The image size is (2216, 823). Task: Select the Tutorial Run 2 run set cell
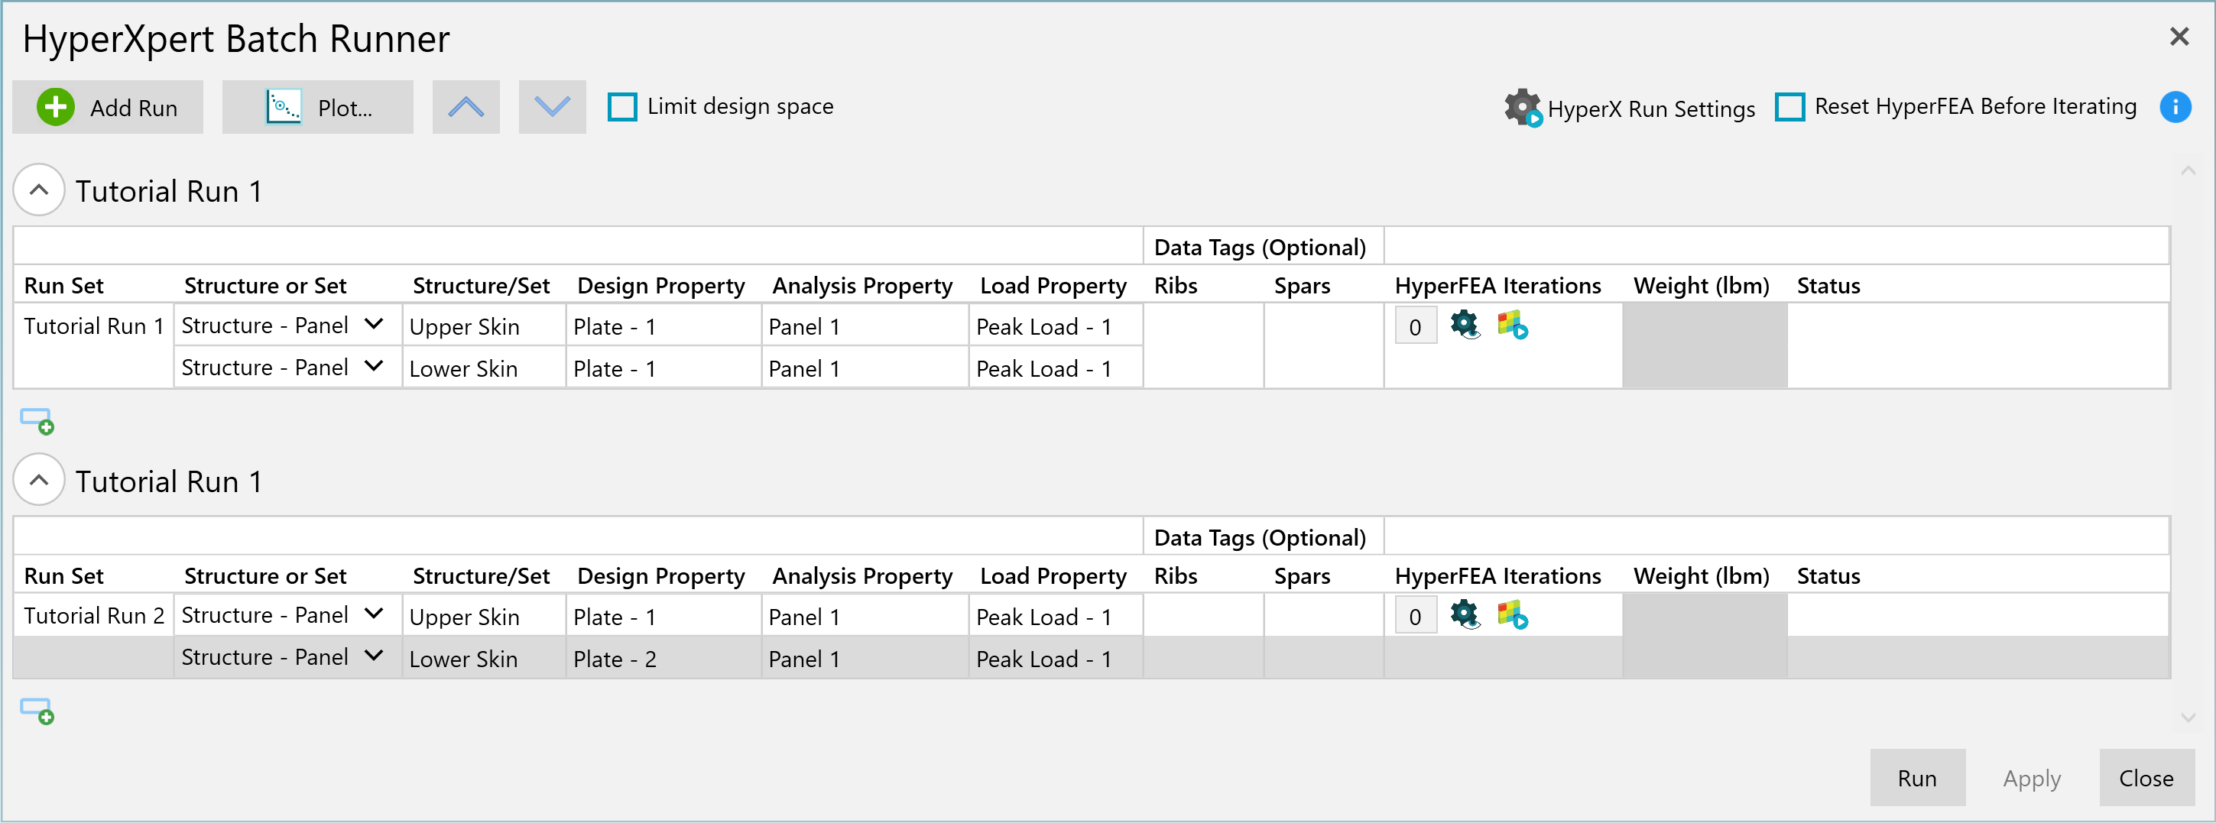click(94, 616)
